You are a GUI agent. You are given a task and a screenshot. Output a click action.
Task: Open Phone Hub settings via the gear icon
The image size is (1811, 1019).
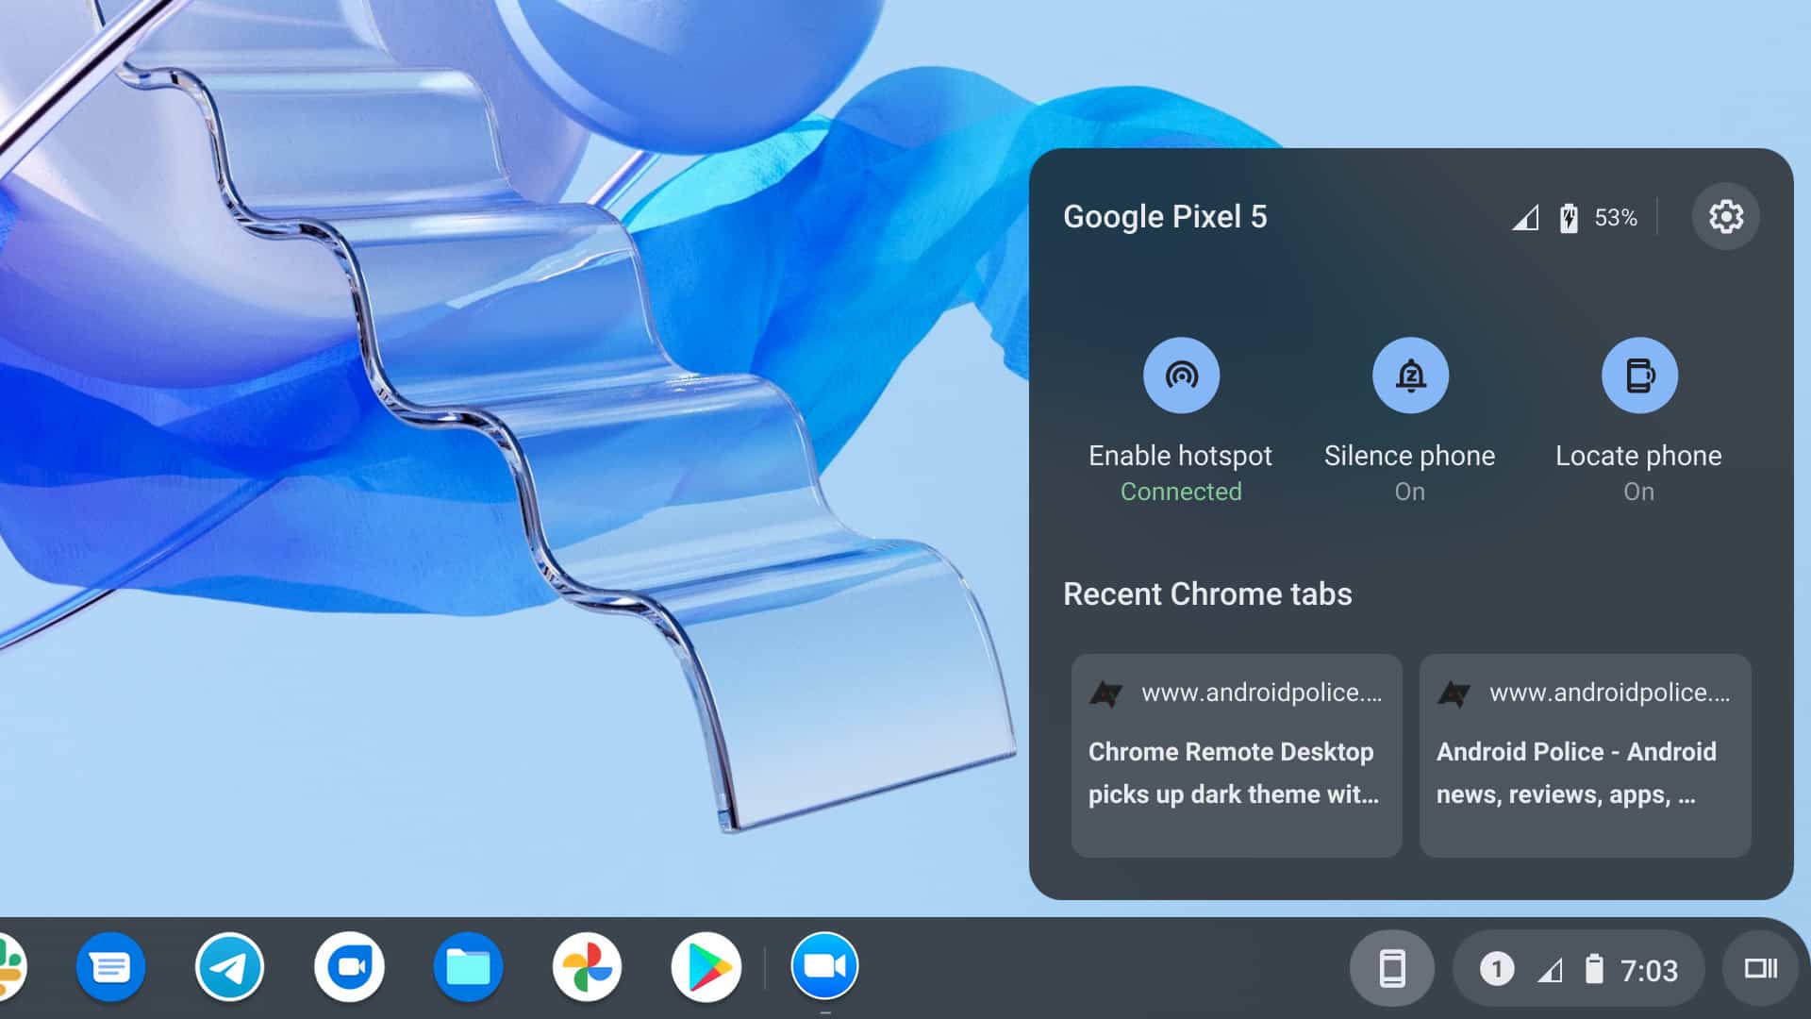tap(1726, 216)
